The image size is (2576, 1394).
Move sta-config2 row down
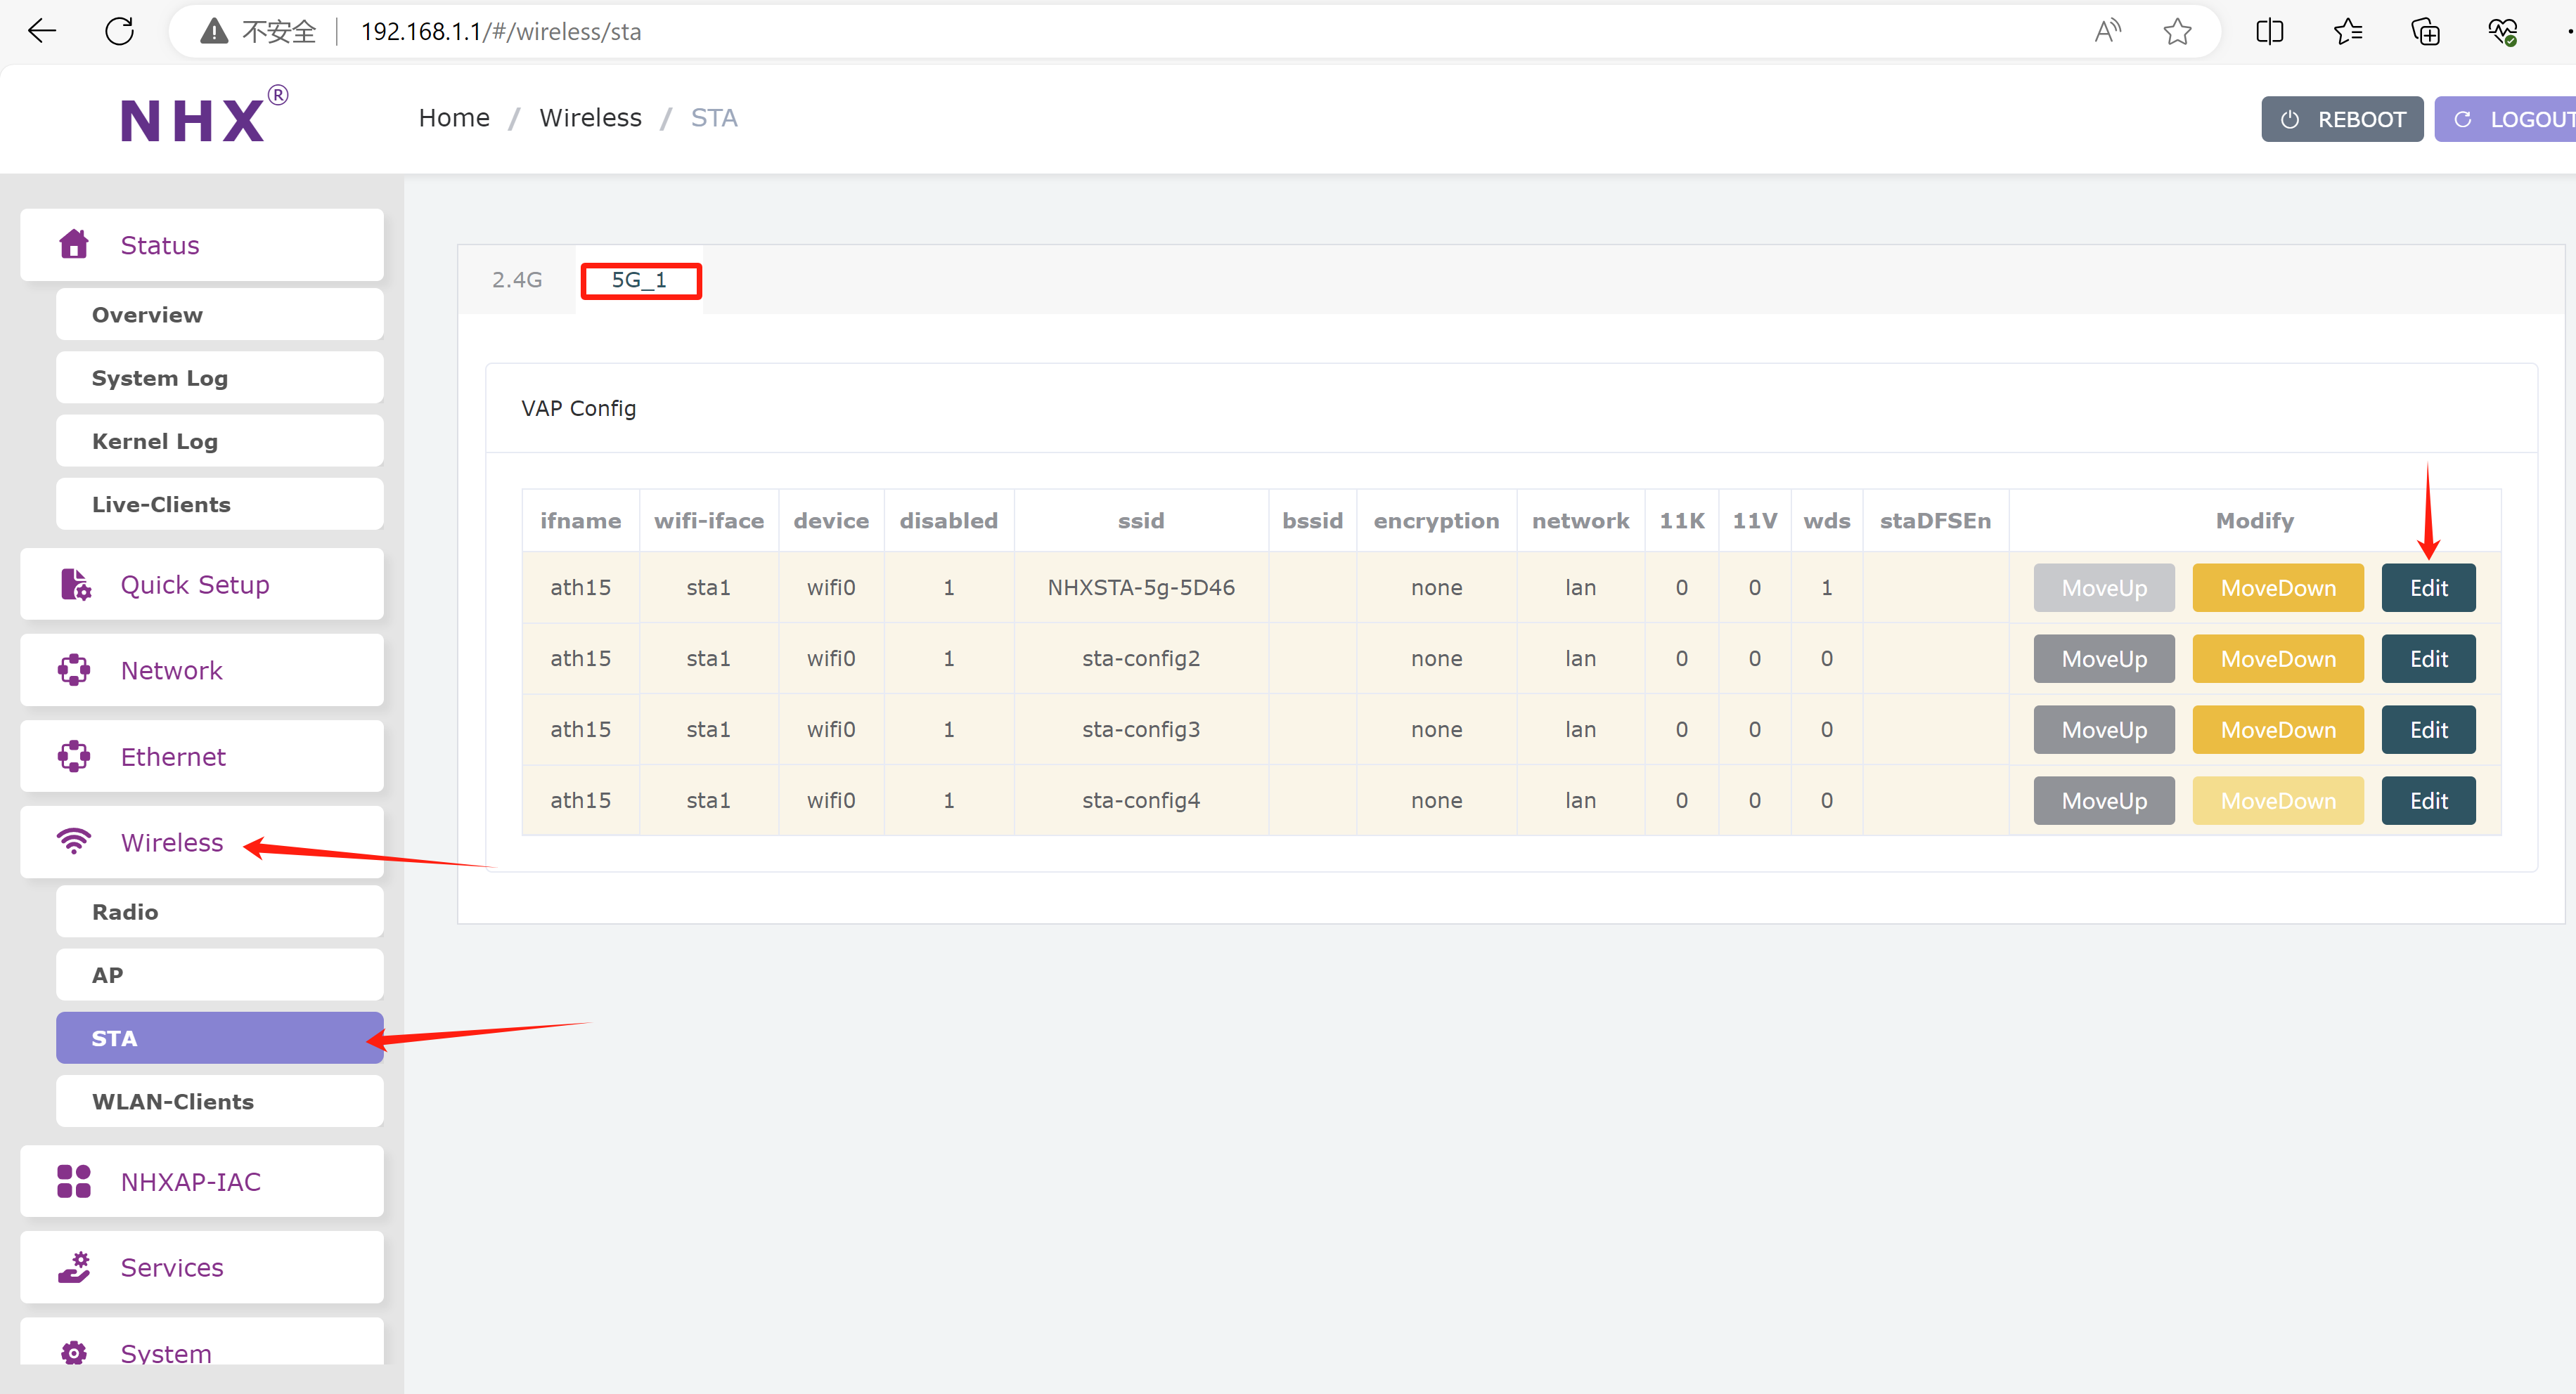[x=2277, y=658]
